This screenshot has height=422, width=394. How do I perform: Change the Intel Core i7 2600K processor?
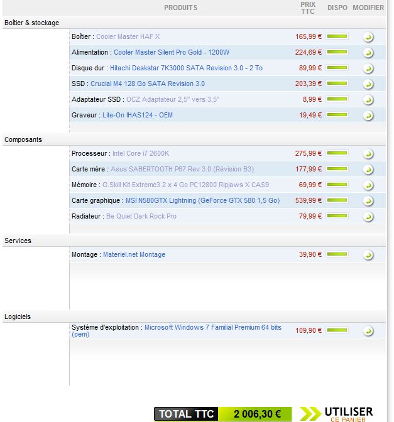pyautogui.click(x=368, y=154)
